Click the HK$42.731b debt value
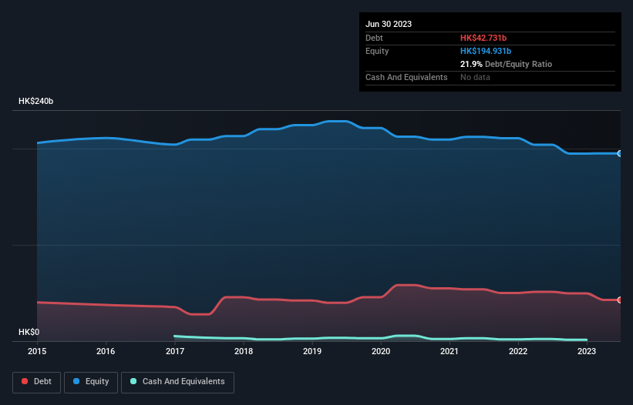Viewport: 633px width, 405px height. 483,38
